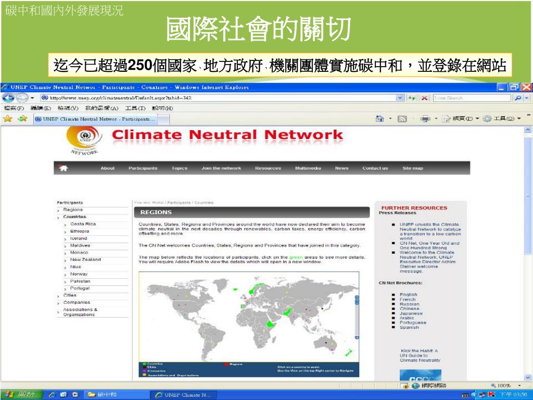533x400 pixels.
Task: Launch Internet Explorer from the quick launch bar
Action: click(x=52, y=395)
